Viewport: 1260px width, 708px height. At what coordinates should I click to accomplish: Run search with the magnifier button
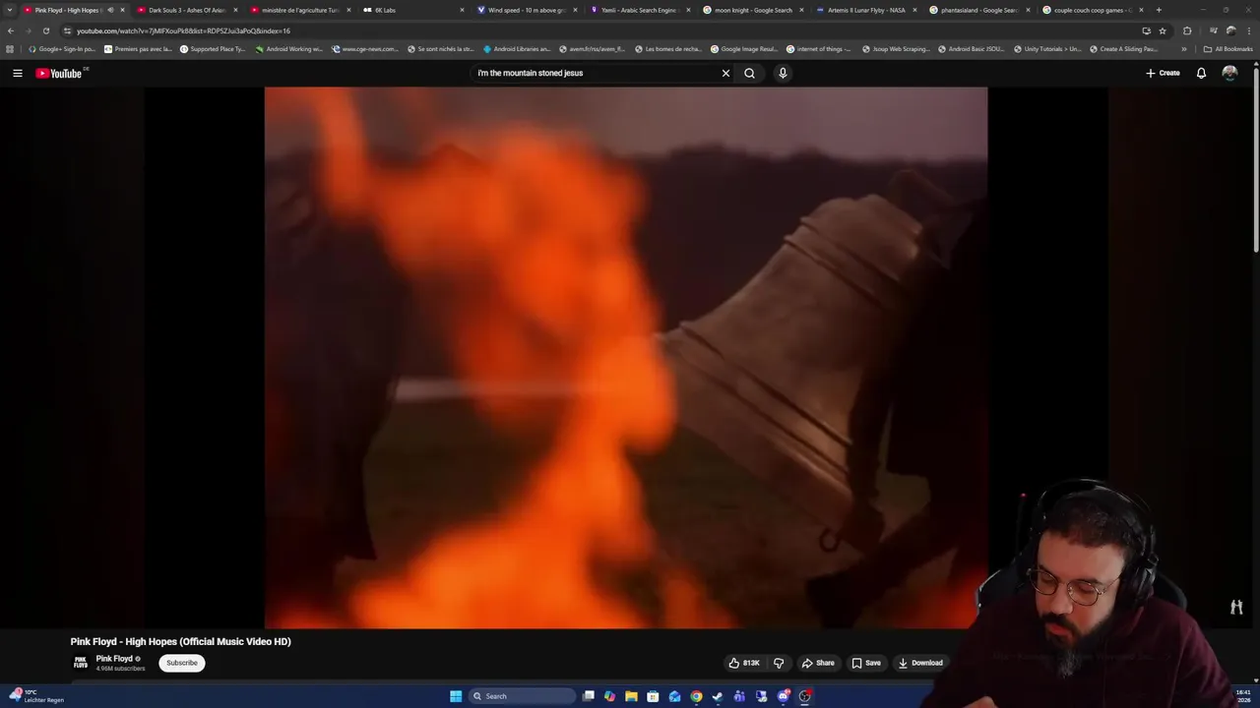tap(749, 73)
